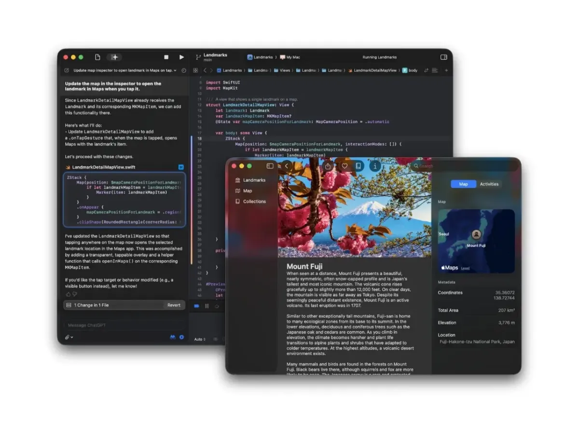Open the info panel with the i icon
Screen dimensions: 579x434
click(375, 166)
